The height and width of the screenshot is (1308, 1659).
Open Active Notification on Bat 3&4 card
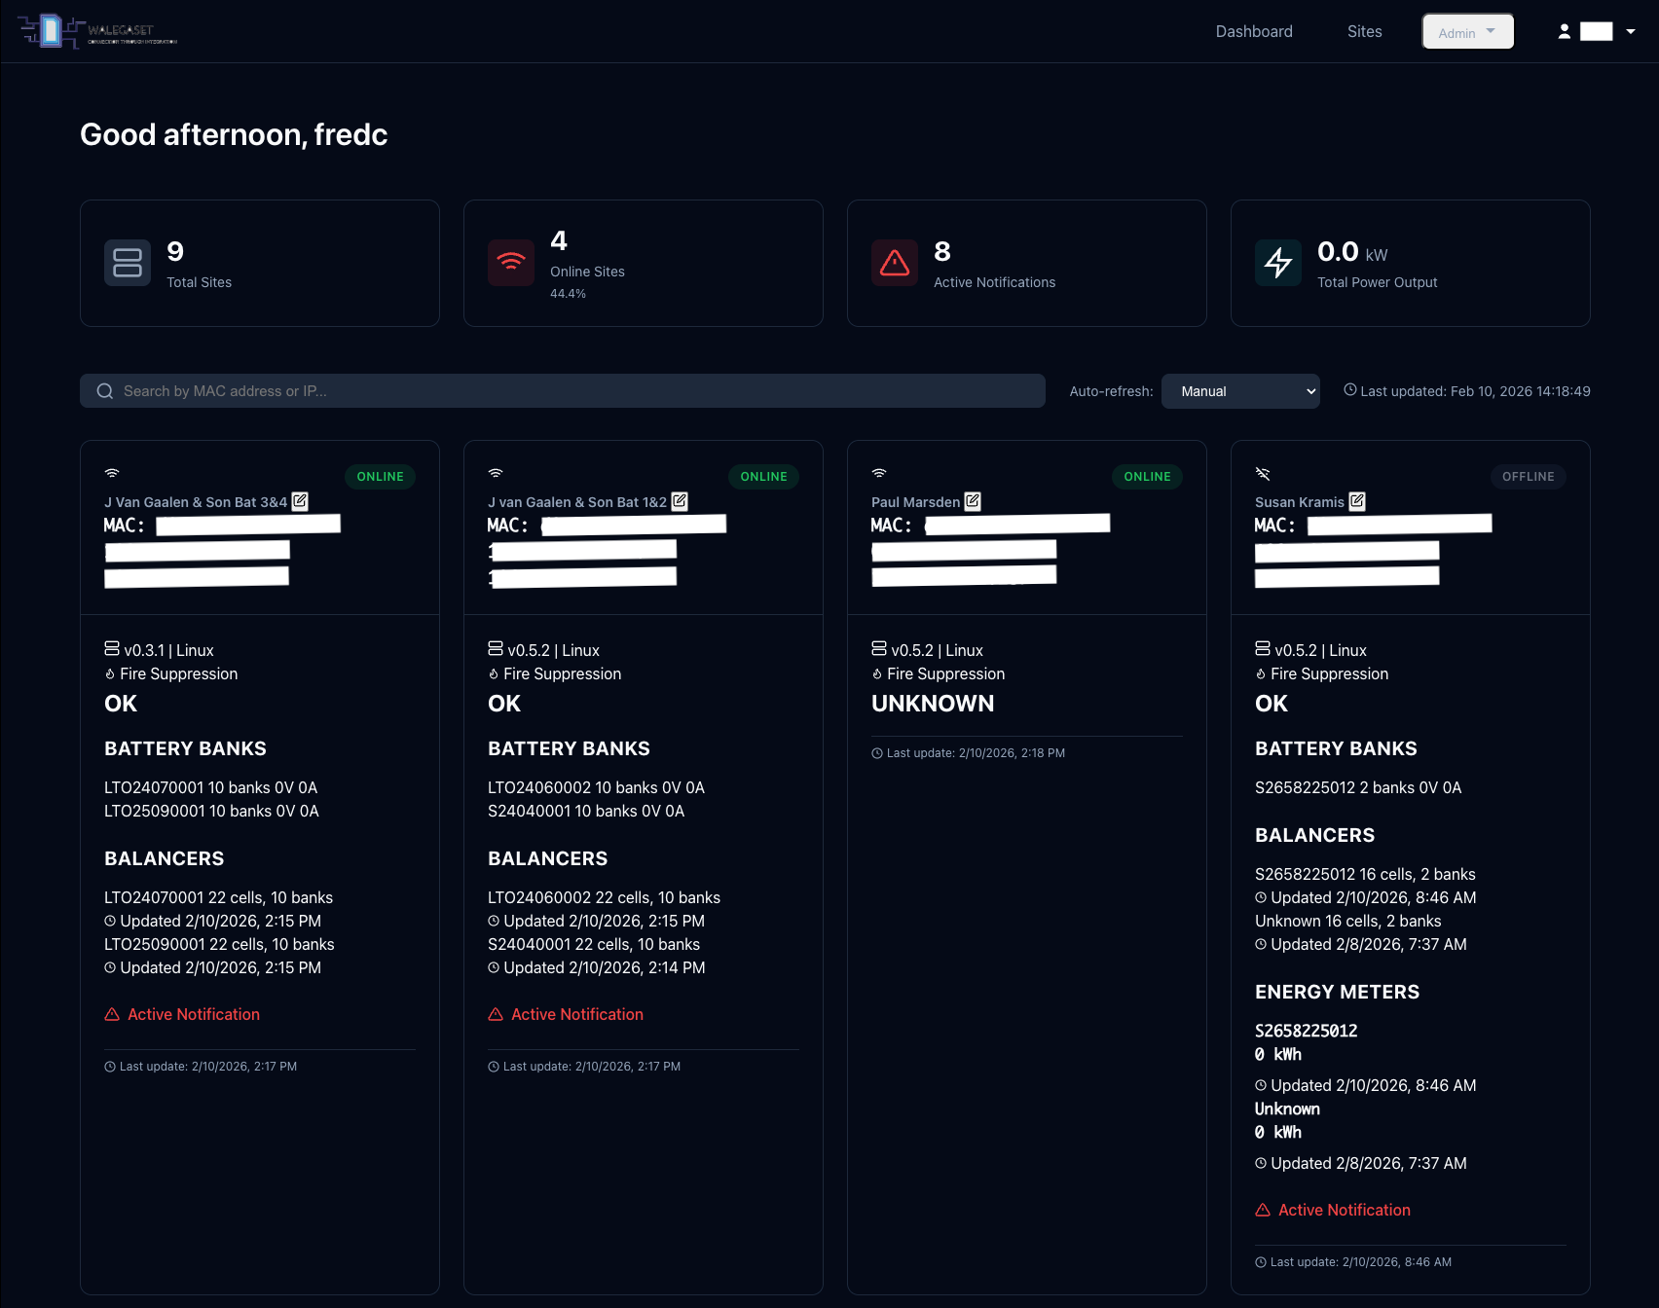193,1014
